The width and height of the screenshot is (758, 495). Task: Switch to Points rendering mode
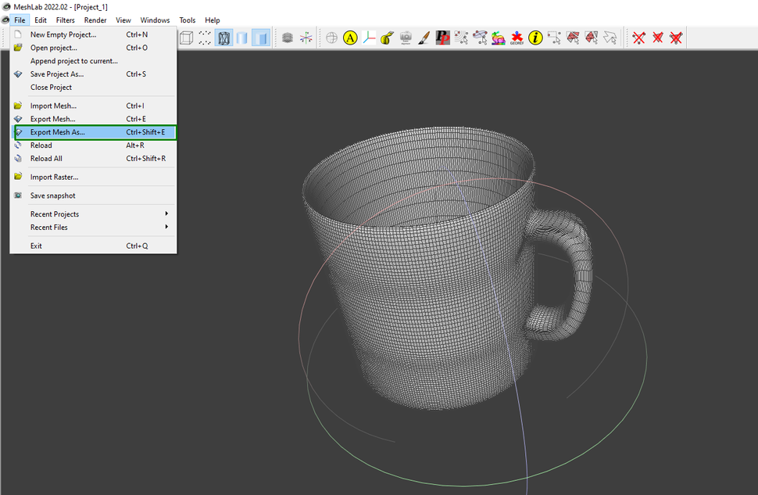click(x=205, y=37)
